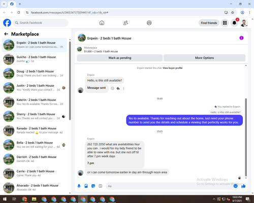Click into the Search Facebook field
The image size is (254, 203).
41,23
